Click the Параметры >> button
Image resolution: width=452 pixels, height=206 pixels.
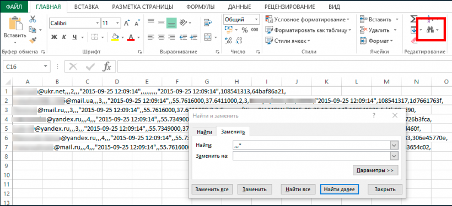point(375,170)
